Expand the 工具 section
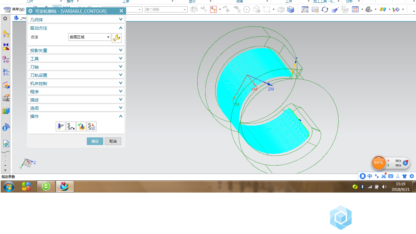 click(76, 59)
